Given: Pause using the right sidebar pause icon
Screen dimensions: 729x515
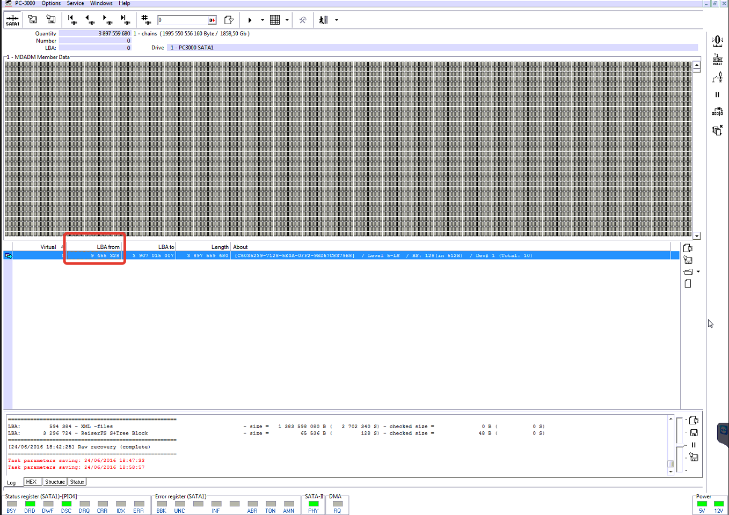Looking at the screenshot, I should point(717,94).
